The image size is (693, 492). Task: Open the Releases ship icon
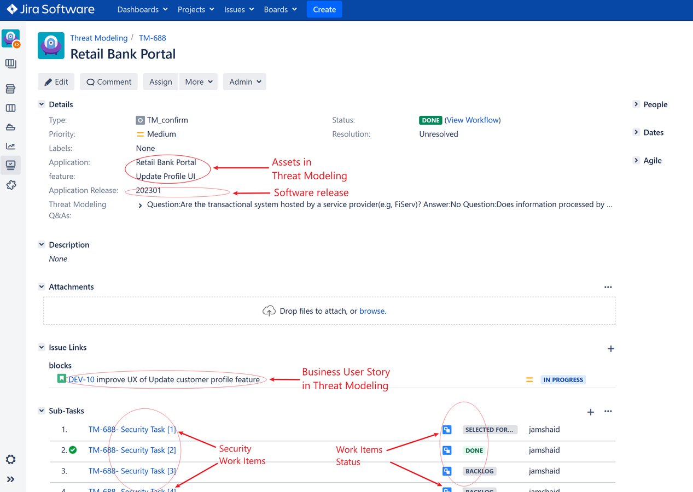[x=11, y=127]
